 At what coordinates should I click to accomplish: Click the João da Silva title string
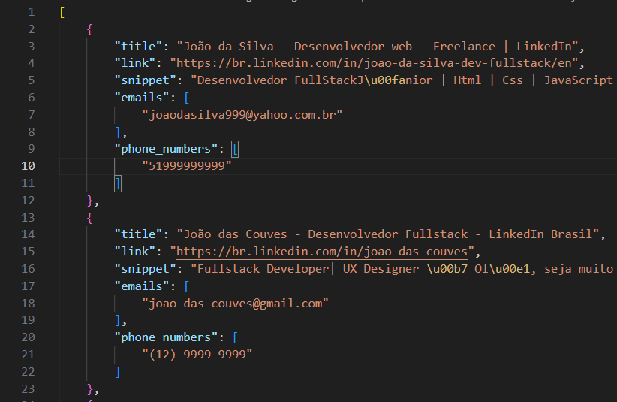point(377,47)
